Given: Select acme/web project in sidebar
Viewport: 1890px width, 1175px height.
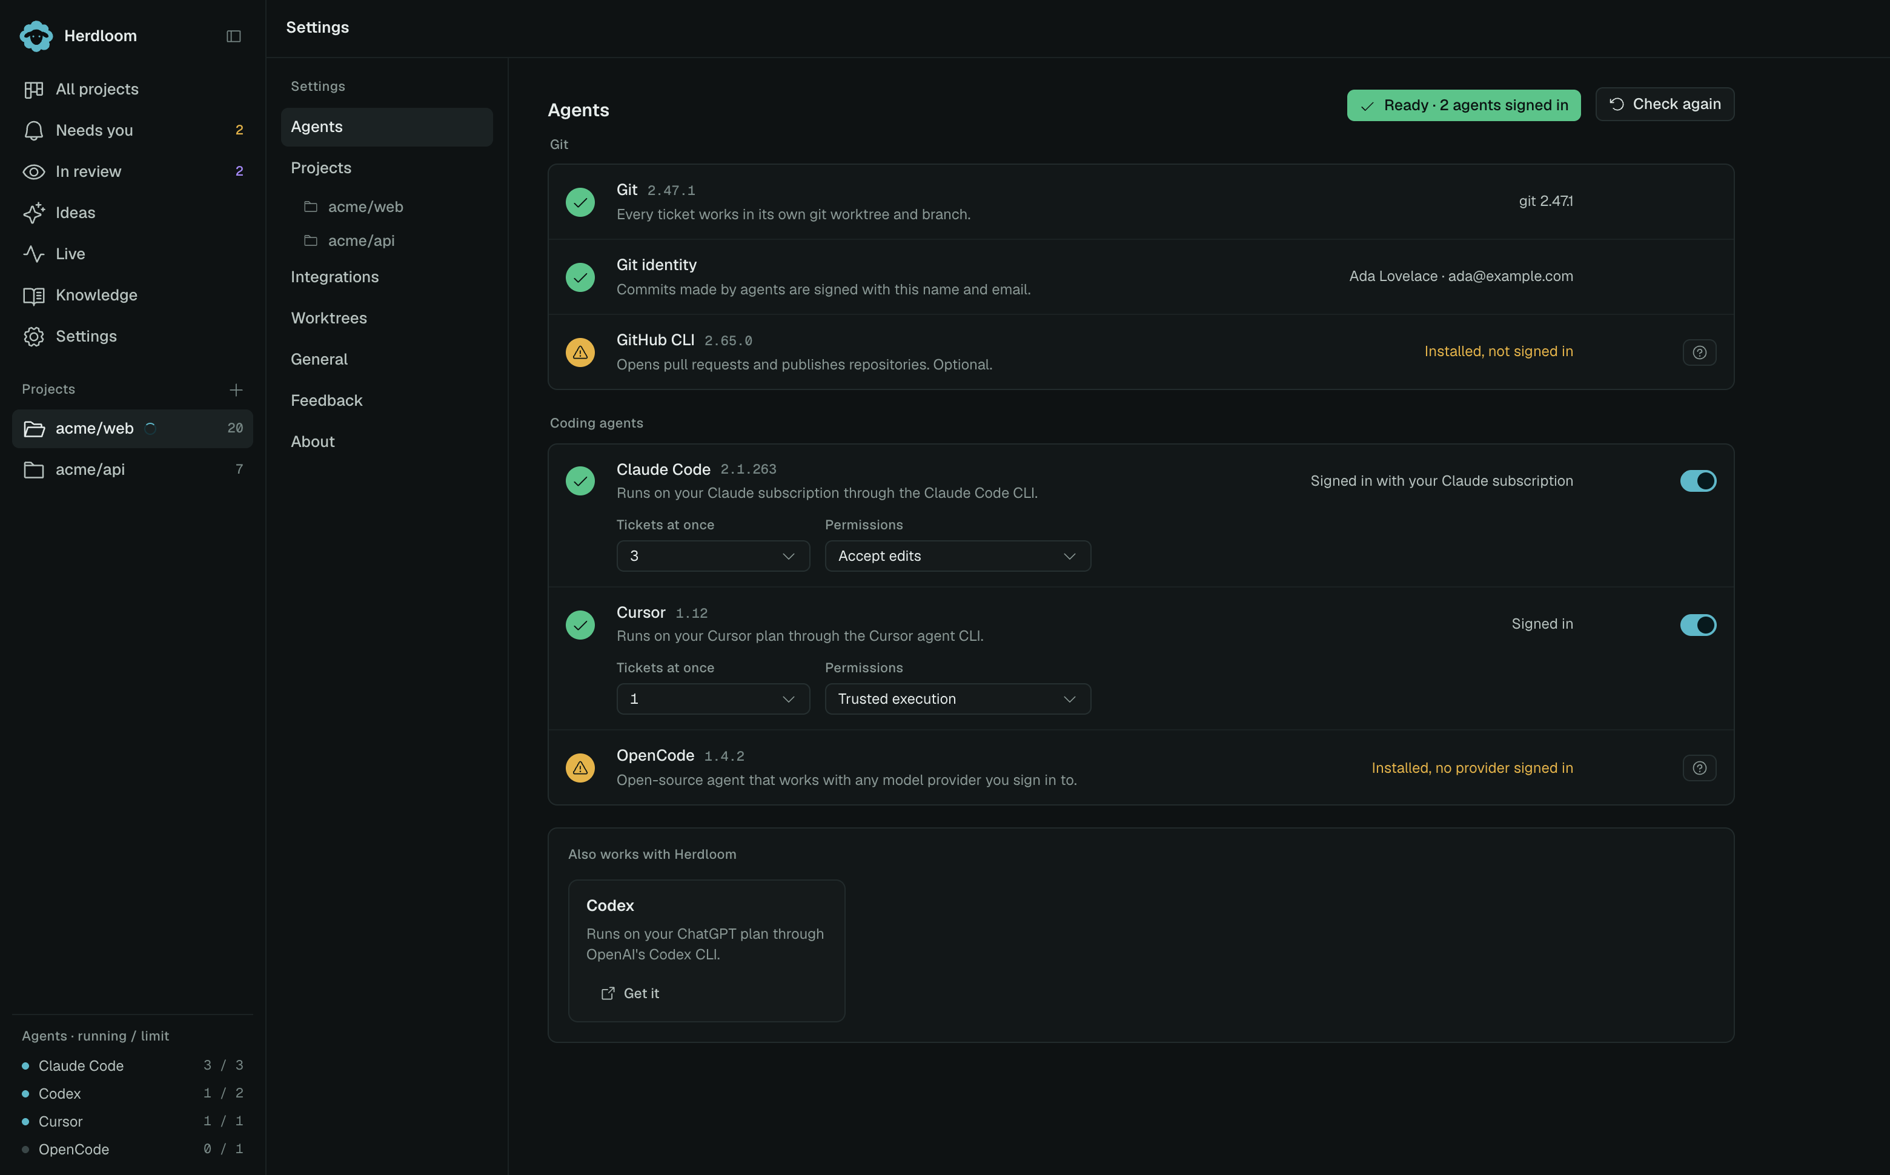Looking at the screenshot, I should [132, 429].
